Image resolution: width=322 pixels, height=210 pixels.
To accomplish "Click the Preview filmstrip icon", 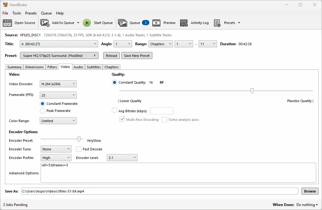I will [x=156, y=23].
